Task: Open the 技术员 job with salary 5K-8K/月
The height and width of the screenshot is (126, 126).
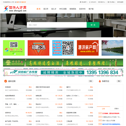Action: (49, 122)
